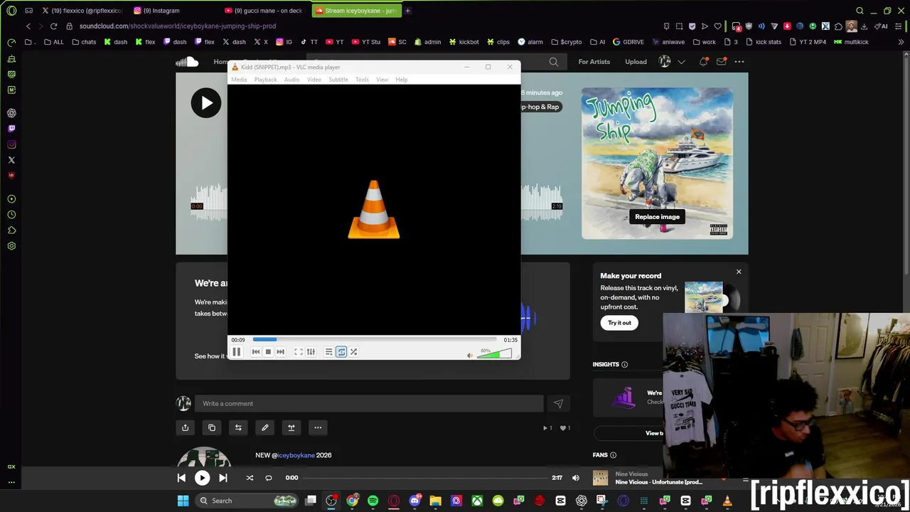
Task: Reload the page with refresh icon
Action: click(x=53, y=26)
